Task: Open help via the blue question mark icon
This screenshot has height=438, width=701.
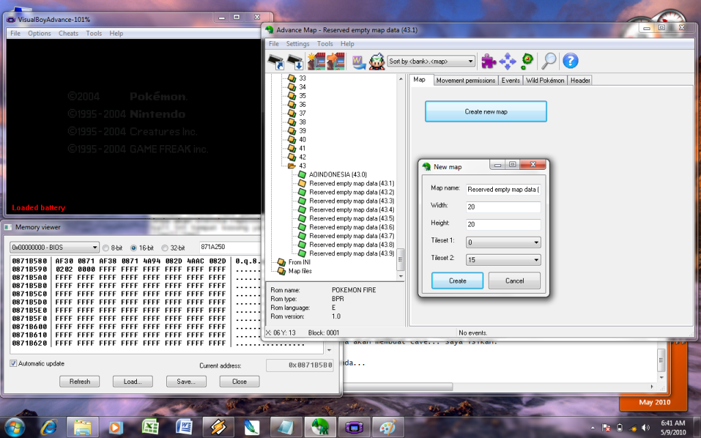Action: coord(570,61)
